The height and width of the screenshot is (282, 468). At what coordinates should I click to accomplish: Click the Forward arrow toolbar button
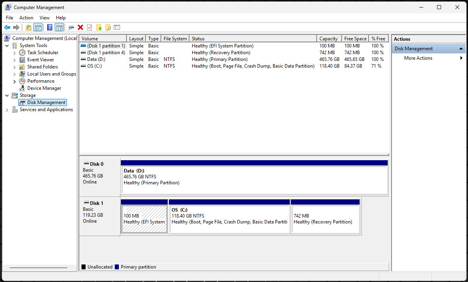(x=16, y=27)
